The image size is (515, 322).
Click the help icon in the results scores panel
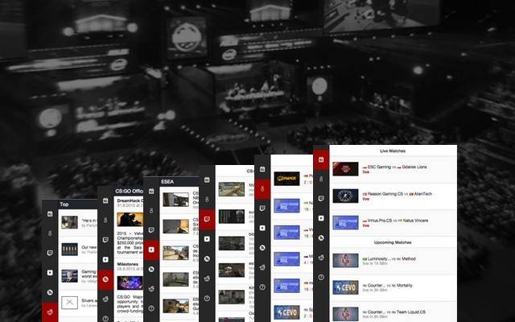pos(262,287)
